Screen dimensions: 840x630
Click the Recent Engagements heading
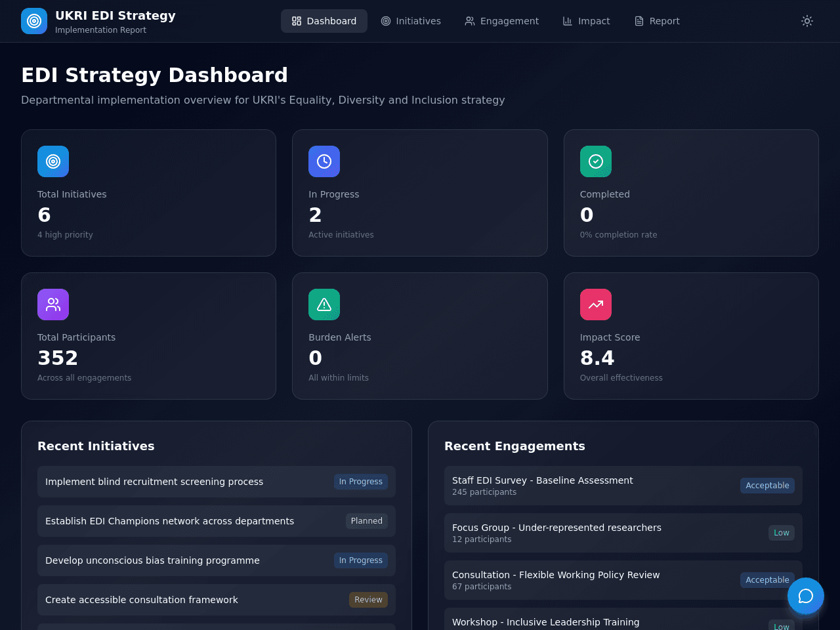(514, 446)
